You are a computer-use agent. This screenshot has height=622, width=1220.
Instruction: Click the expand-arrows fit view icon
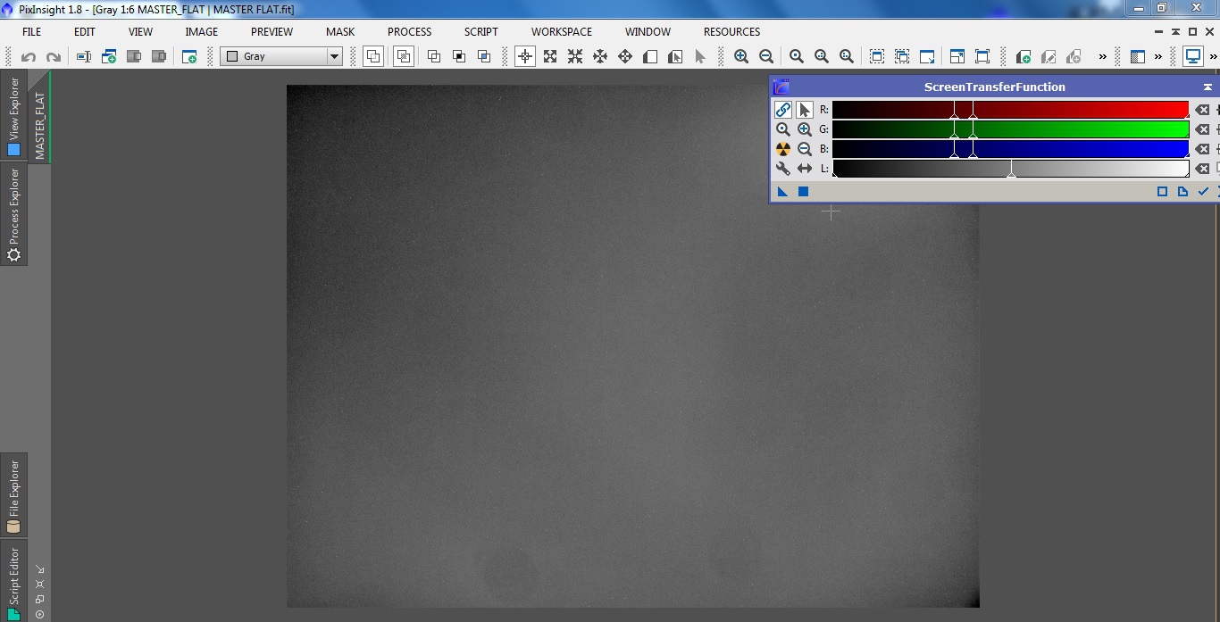point(550,56)
